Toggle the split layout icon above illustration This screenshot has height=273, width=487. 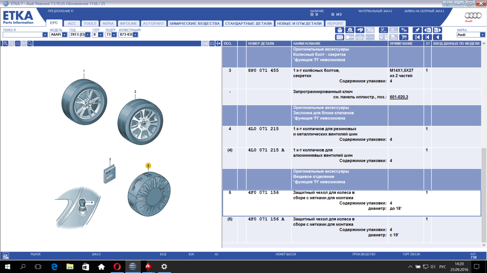pyautogui.click(x=212, y=44)
